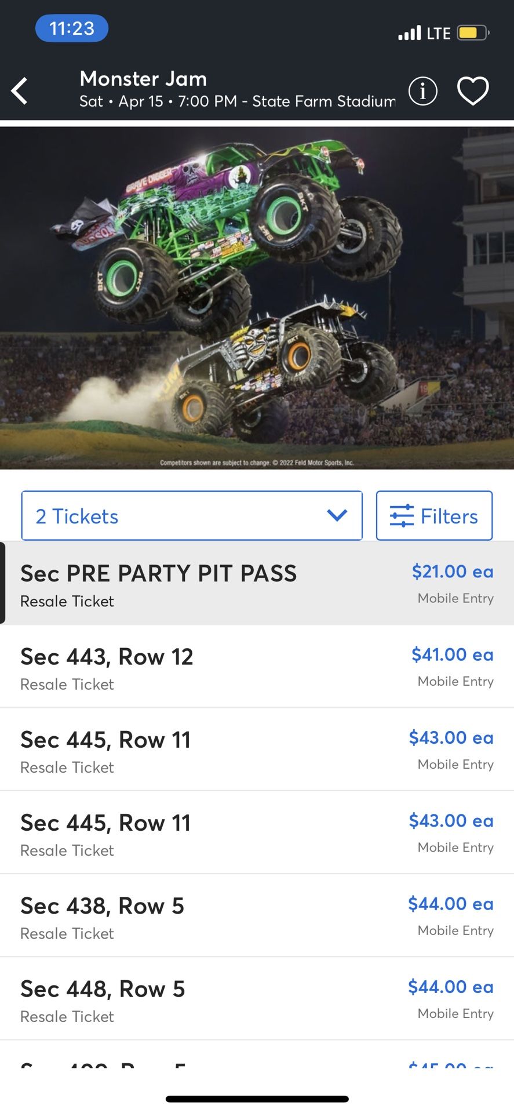Expand the Filters options panel
514x1113 pixels.
tap(434, 515)
